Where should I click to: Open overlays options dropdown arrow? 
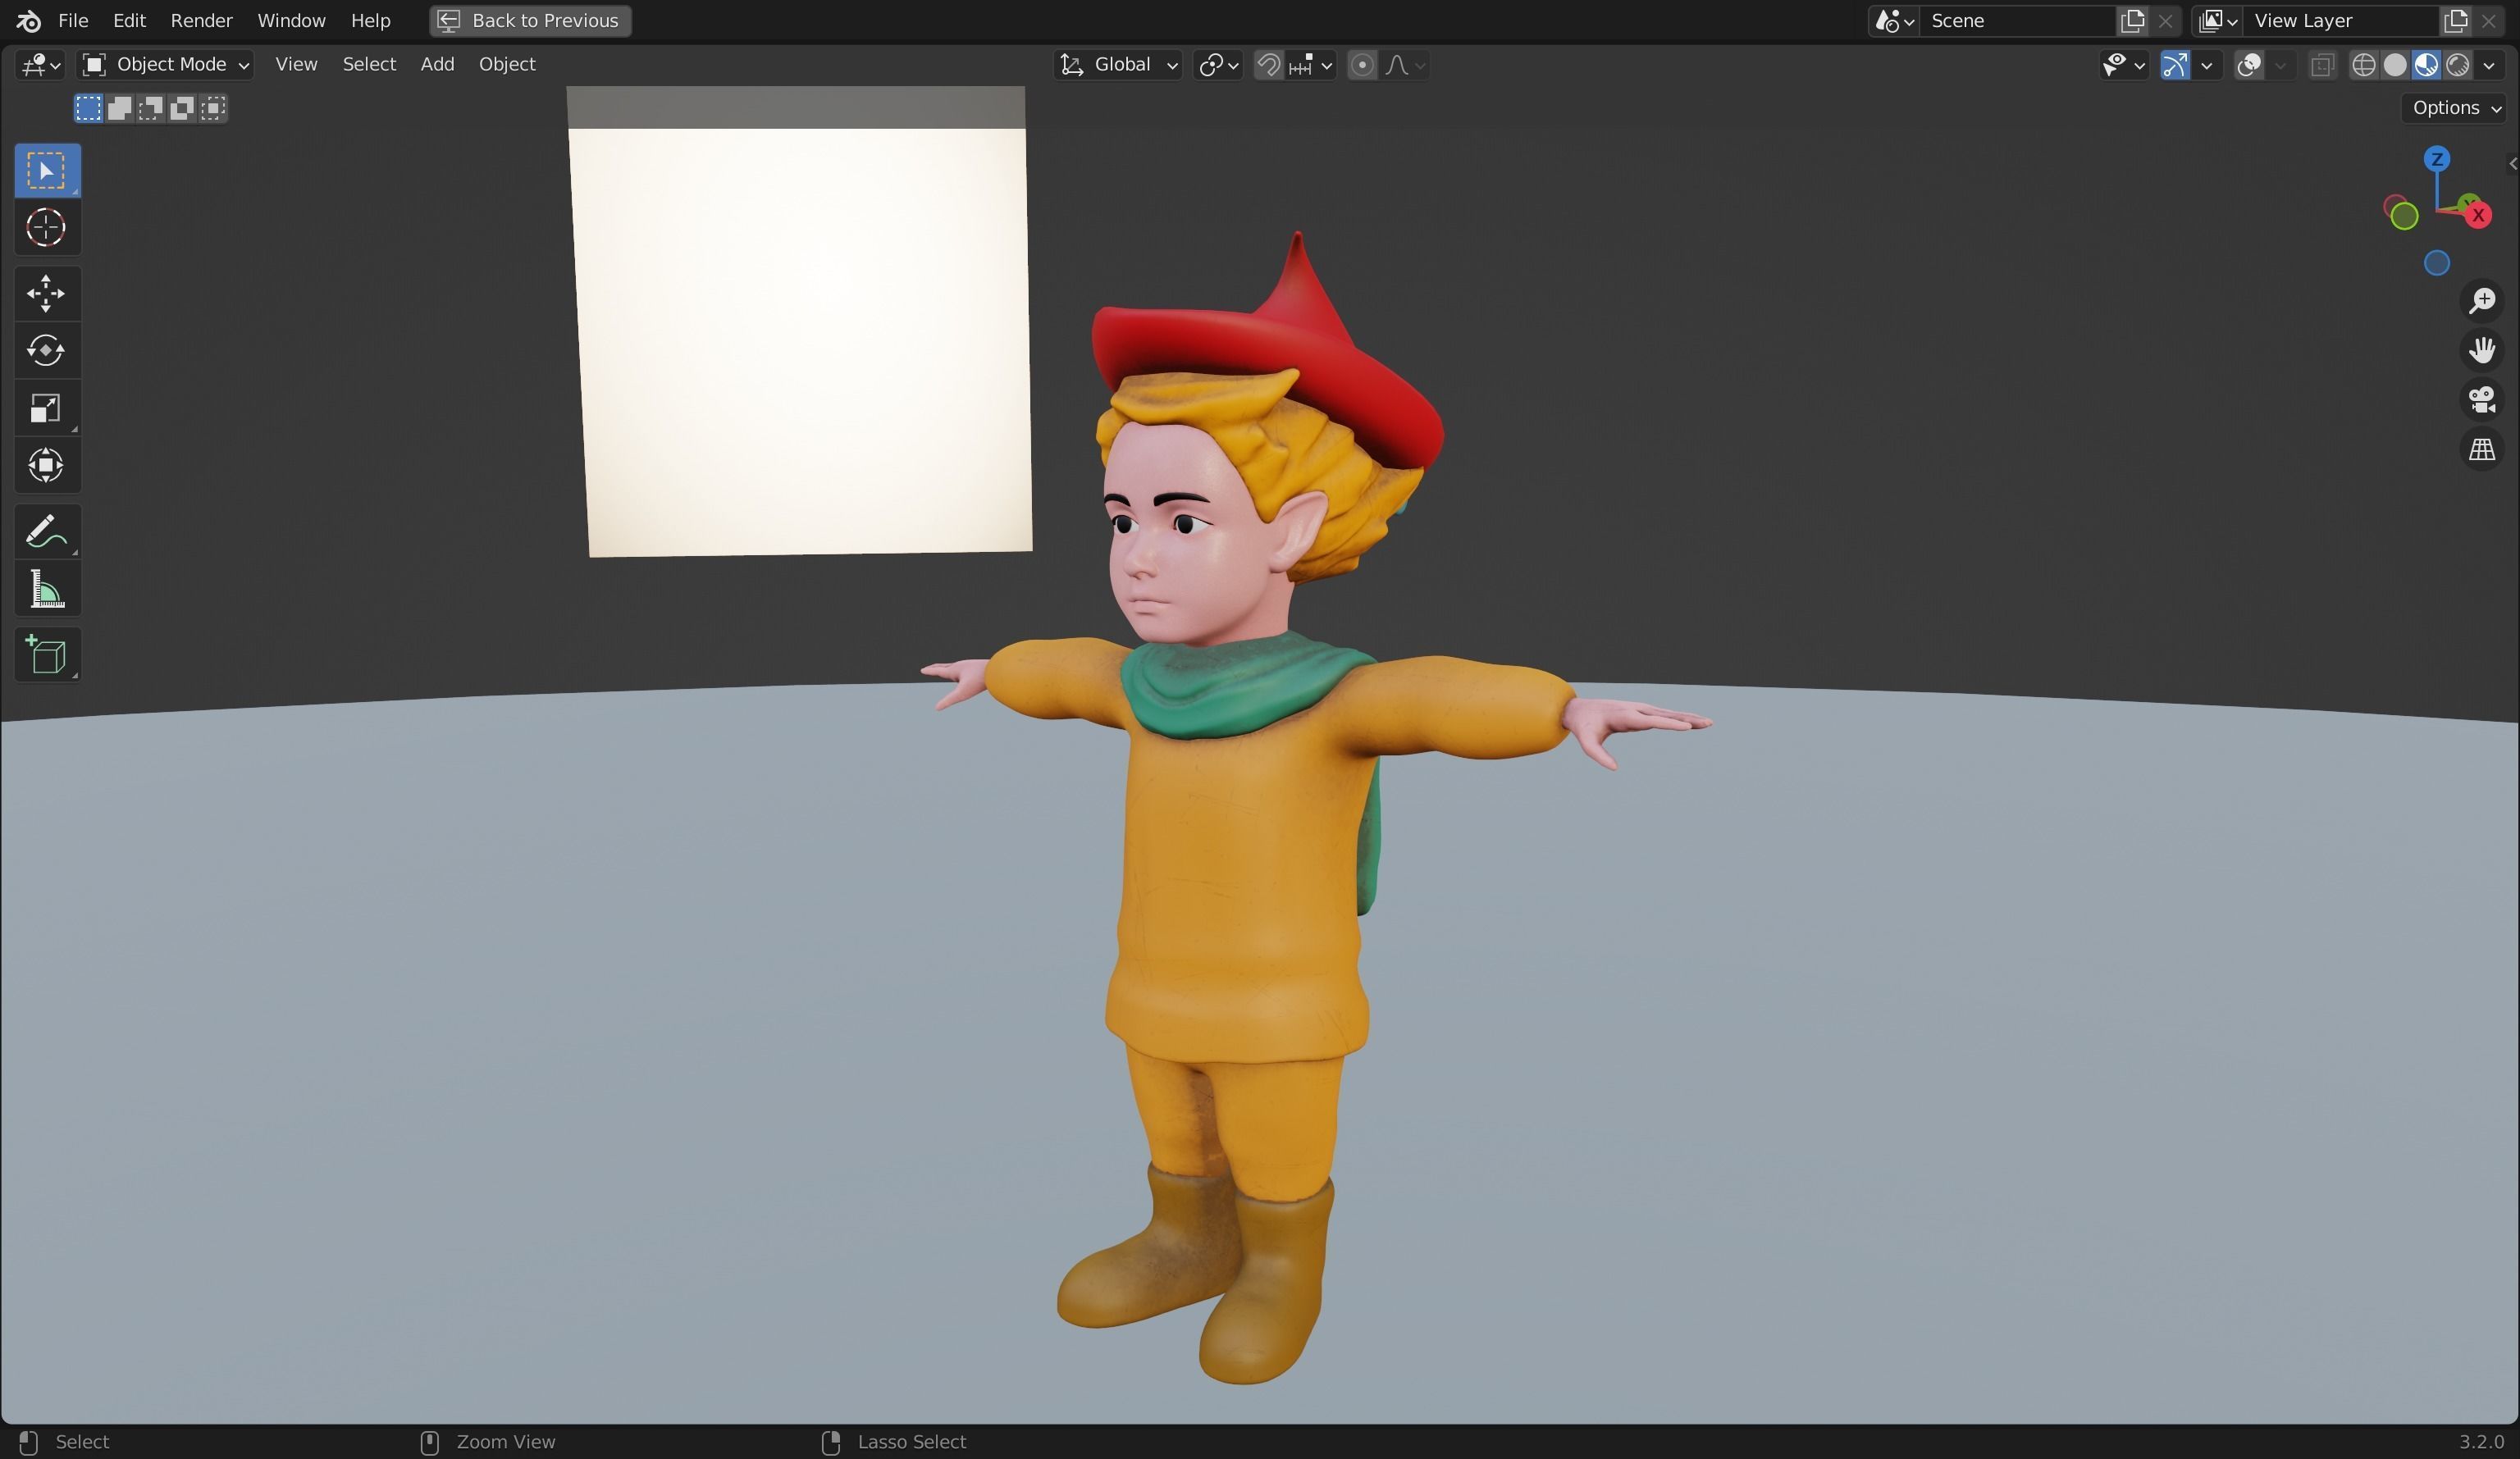point(2280,65)
